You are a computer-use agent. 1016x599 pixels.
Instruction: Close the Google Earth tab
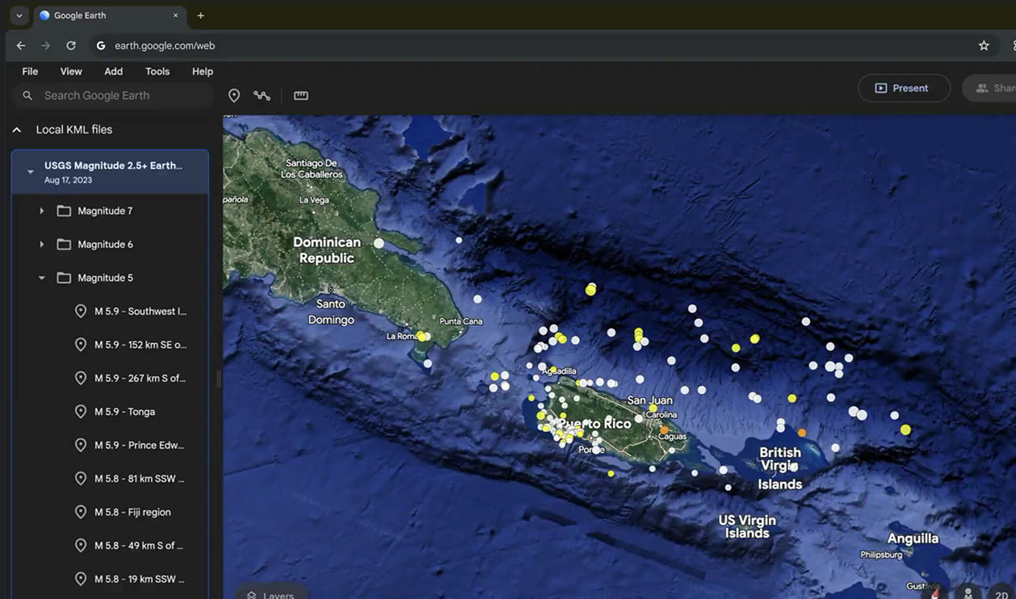click(x=175, y=15)
